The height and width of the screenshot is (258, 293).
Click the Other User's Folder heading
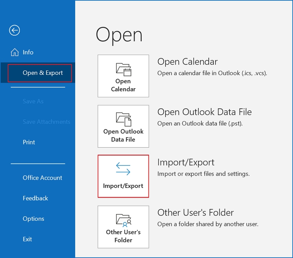196,212
